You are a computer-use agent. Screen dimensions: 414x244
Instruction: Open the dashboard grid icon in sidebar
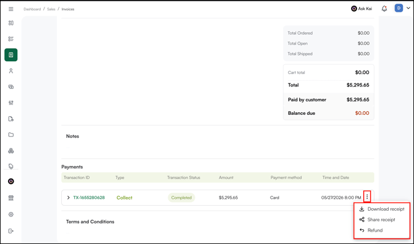point(11,23)
